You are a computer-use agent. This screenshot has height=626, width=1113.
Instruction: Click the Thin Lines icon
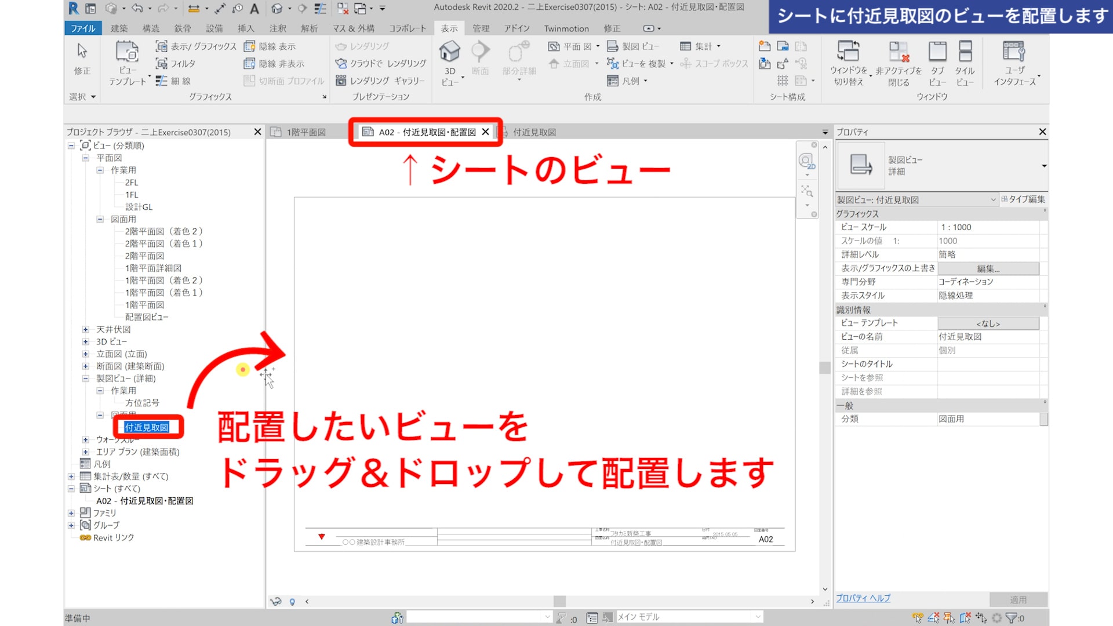[162, 81]
